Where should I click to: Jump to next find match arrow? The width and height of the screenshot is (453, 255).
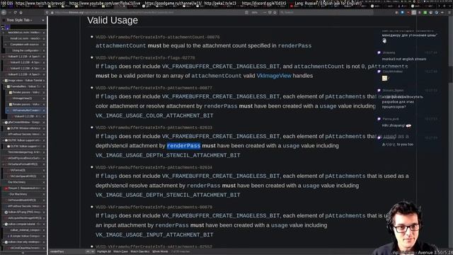93,252
